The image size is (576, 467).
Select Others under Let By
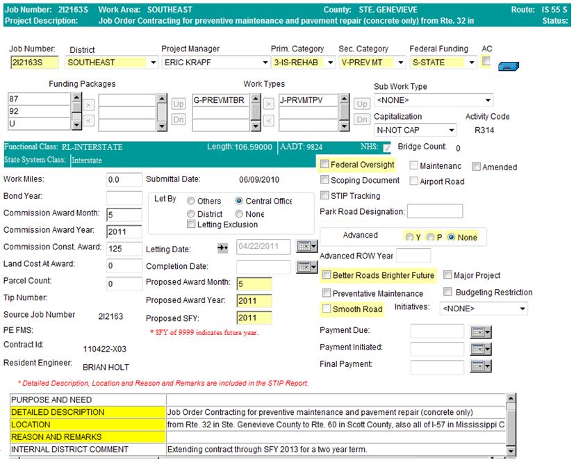[190, 201]
